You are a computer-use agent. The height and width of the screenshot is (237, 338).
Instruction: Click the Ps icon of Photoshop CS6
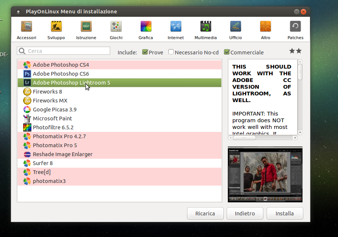27,74
